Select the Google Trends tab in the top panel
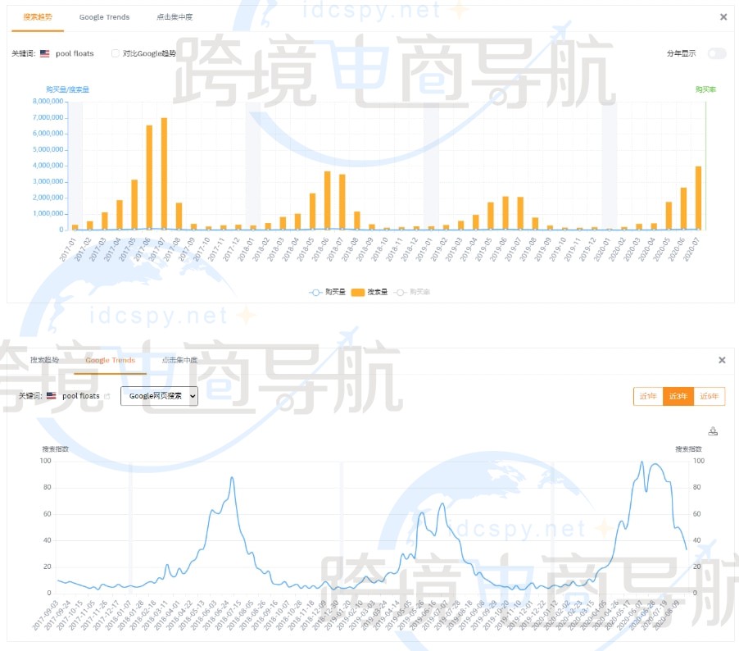The height and width of the screenshot is (651, 739). 104,16
